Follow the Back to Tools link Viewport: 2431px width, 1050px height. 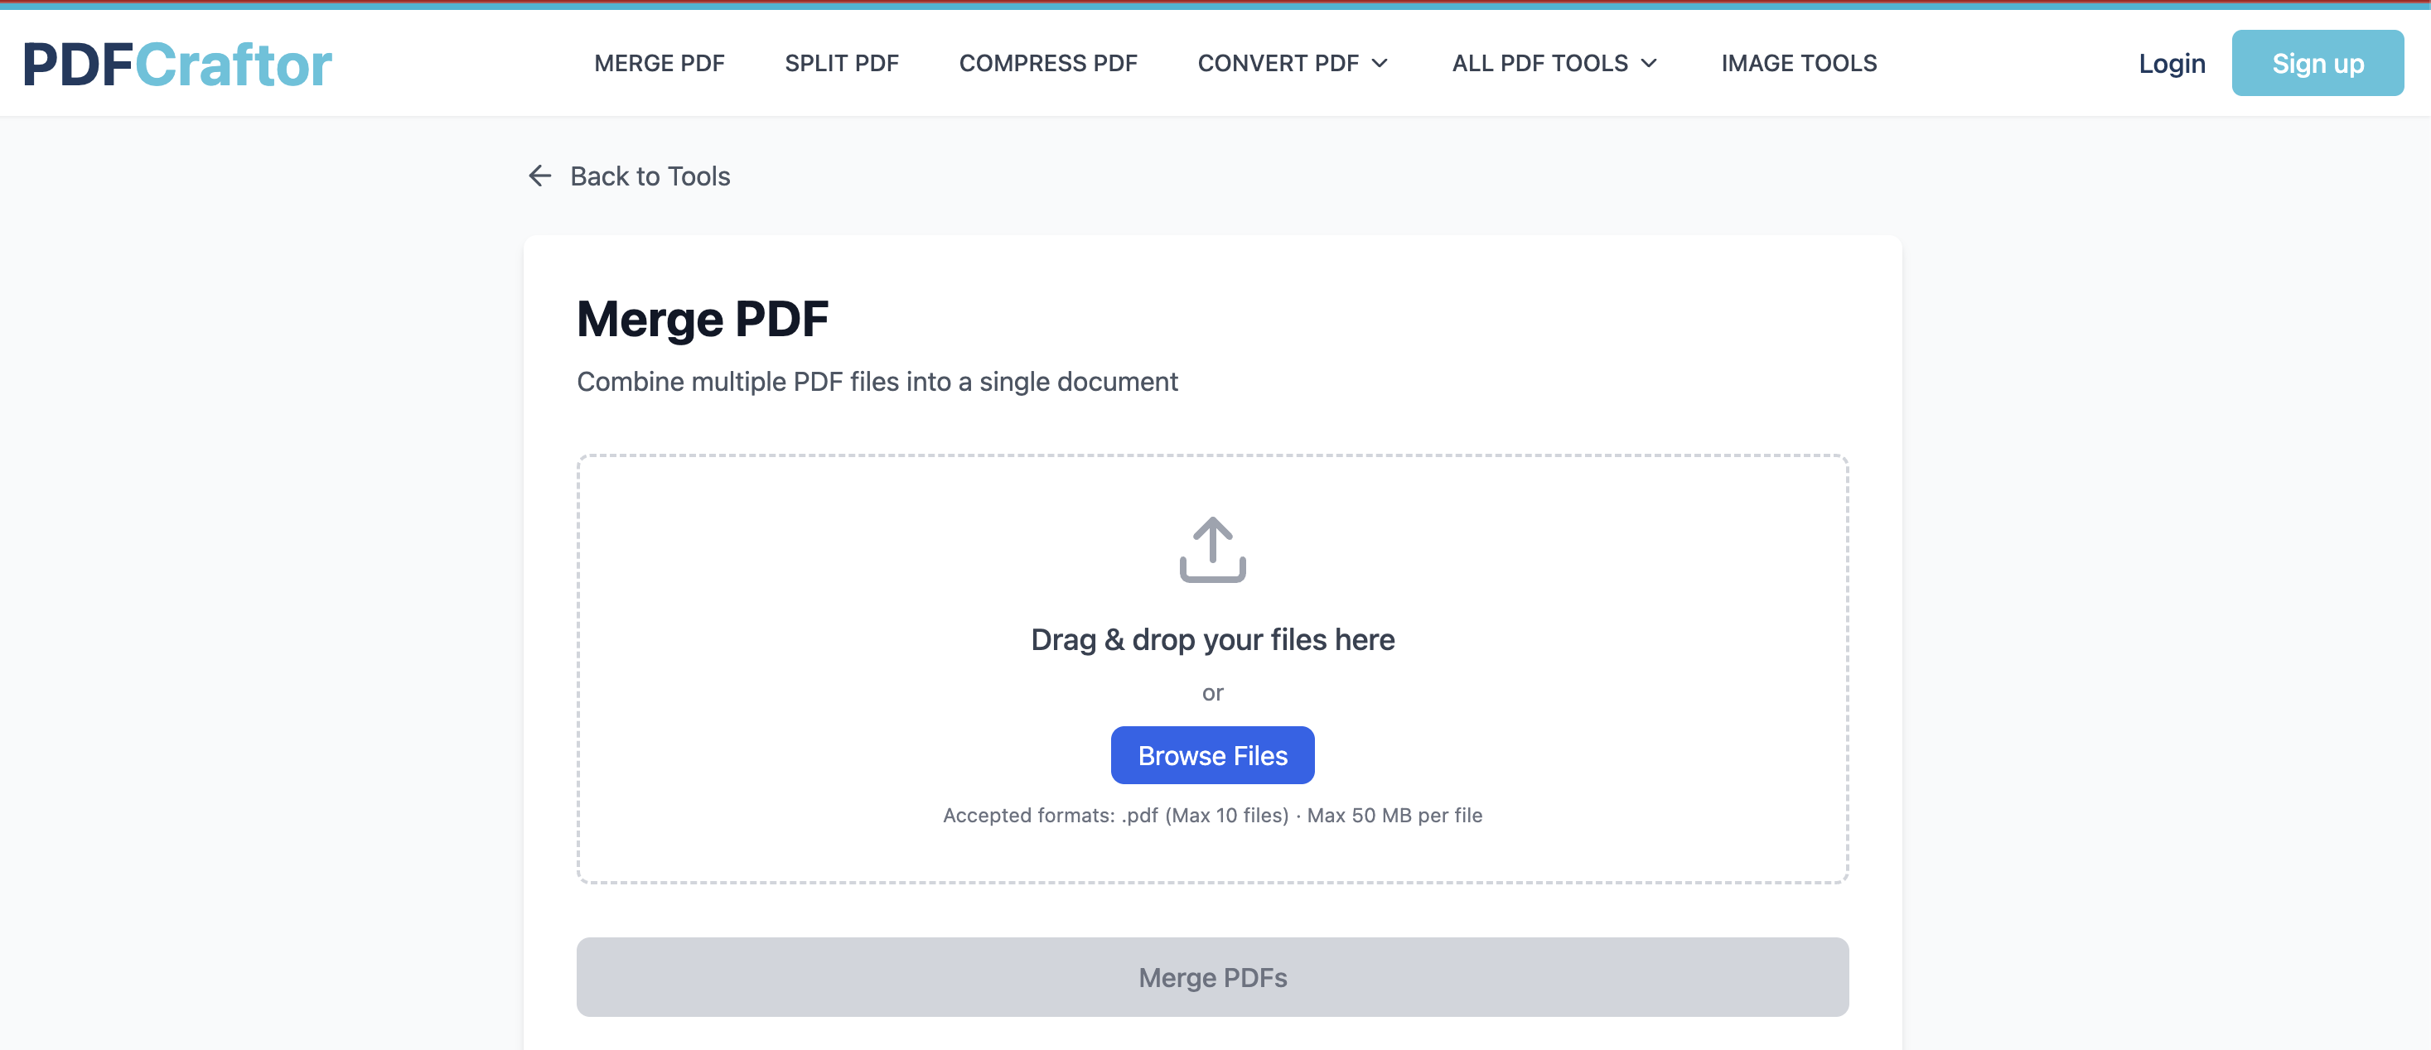[650, 176]
